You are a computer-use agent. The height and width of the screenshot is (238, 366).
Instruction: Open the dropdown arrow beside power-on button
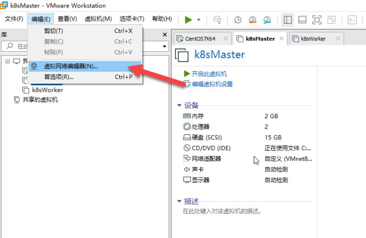point(199,20)
